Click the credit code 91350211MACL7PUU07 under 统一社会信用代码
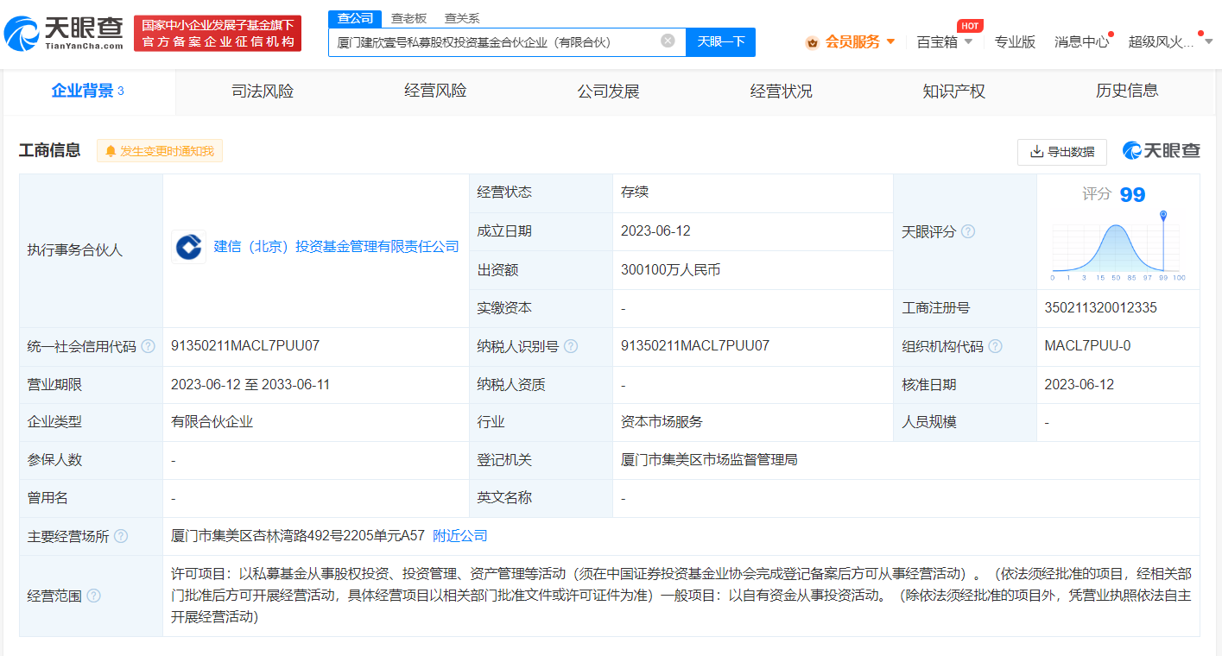 pos(245,346)
